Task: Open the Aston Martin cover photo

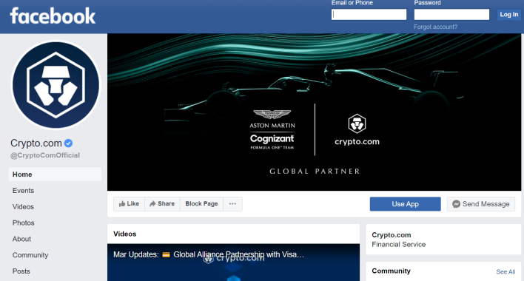Action: 314,112
